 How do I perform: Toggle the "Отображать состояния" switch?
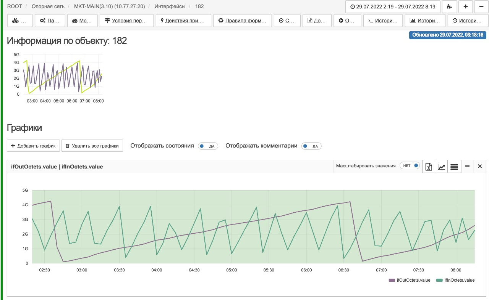[x=208, y=146]
